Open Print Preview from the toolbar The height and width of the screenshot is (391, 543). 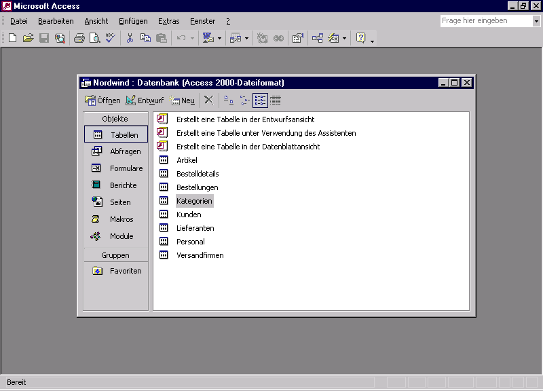click(x=95, y=38)
